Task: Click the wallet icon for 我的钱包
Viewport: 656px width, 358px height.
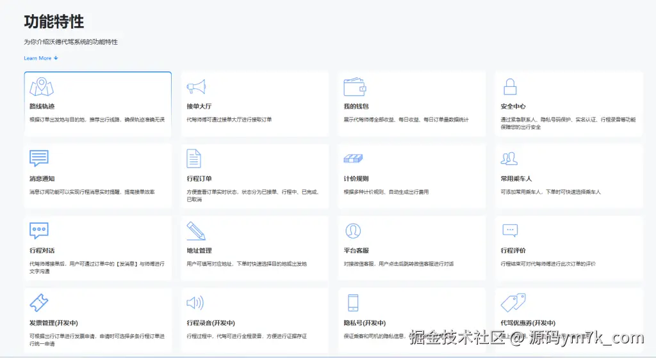Action: [355, 87]
